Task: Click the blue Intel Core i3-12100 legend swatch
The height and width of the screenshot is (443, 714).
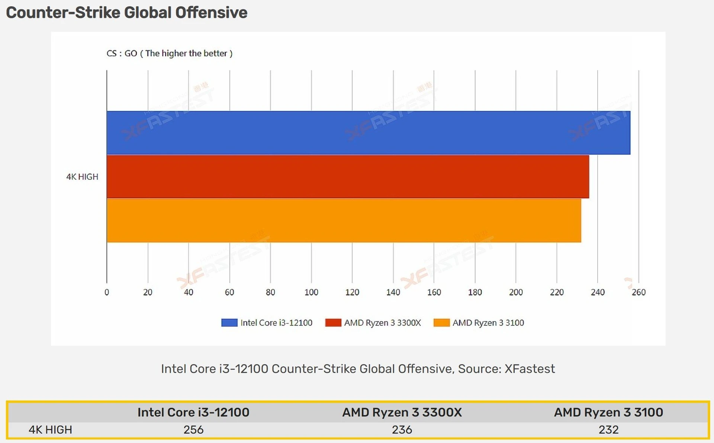Action: [229, 322]
